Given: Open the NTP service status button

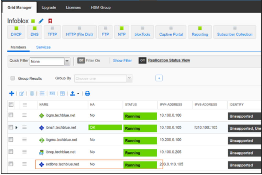Looking at the screenshot, I should click(x=122, y=32).
